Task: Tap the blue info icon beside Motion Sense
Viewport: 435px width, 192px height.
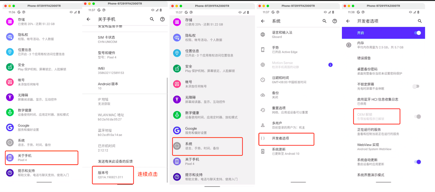Action: click(x=330, y=65)
